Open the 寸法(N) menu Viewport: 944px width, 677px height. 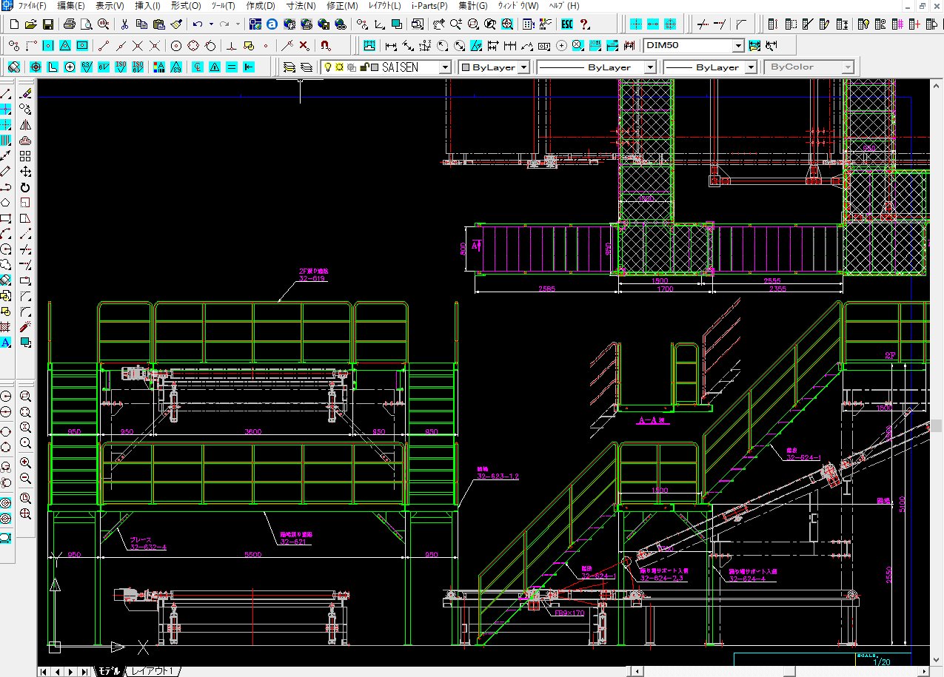(301, 6)
